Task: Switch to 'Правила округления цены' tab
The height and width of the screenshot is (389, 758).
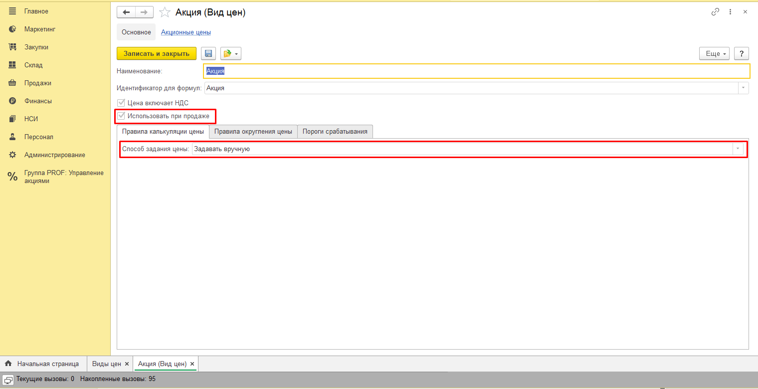Action: point(253,132)
